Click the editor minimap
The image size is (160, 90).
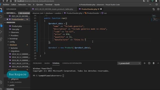tap(155, 18)
